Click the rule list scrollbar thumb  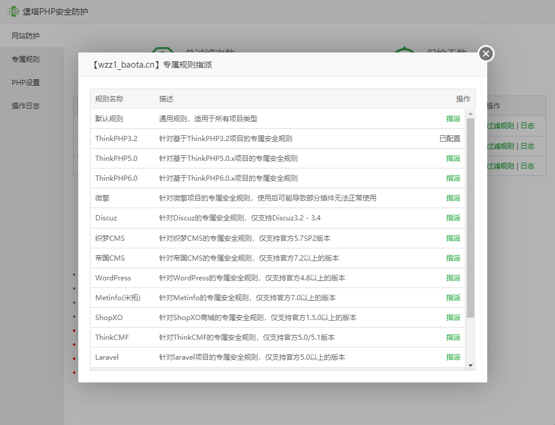470,218
